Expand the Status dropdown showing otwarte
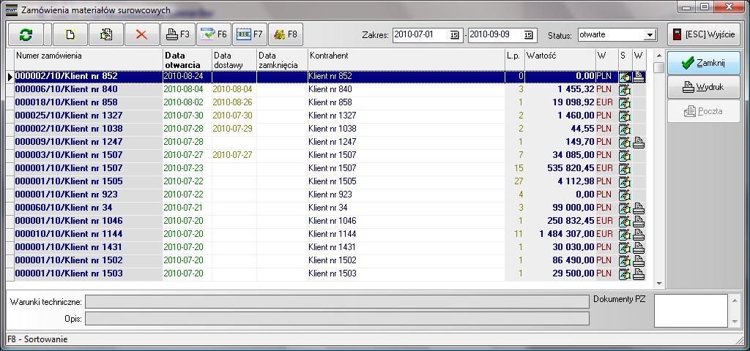Image resolution: width=750 pixels, height=351 pixels. pyautogui.click(x=650, y=35)
